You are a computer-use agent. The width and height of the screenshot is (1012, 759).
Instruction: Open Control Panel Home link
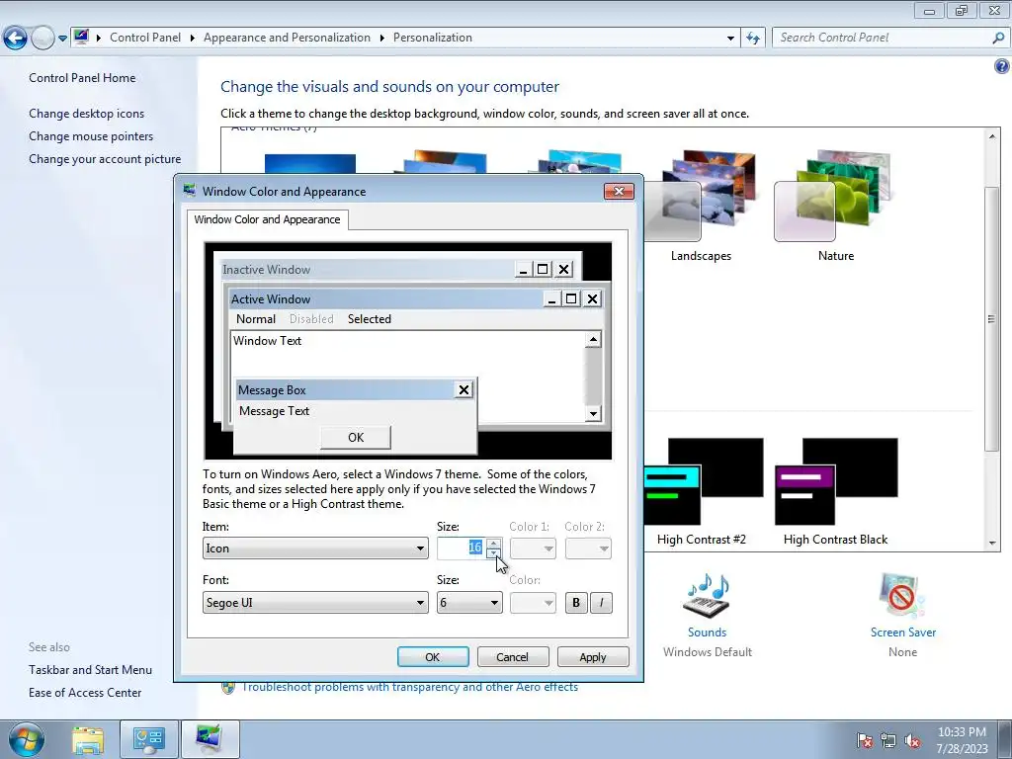(x=82, y=78)
